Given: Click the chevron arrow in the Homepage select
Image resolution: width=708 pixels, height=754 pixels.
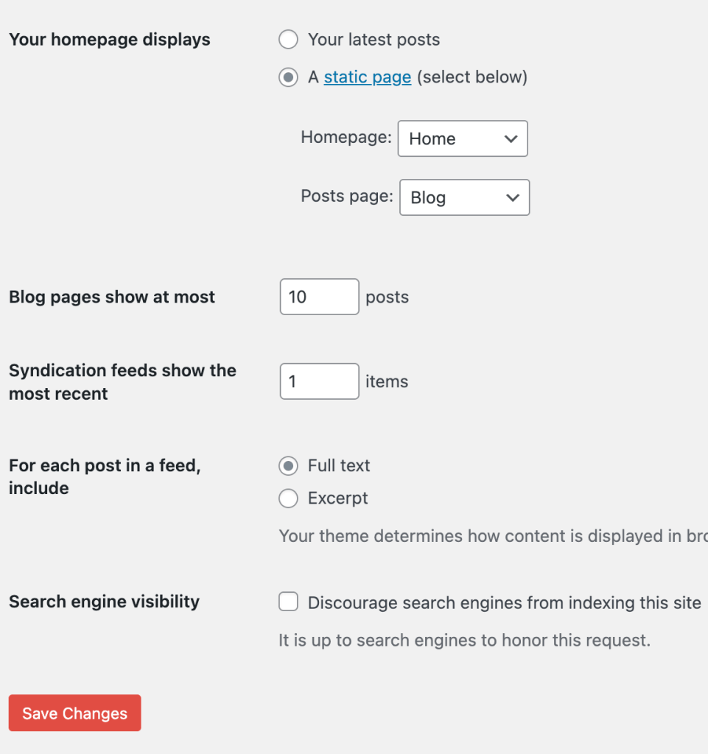Looking at the screenshot, I should 511,138.
